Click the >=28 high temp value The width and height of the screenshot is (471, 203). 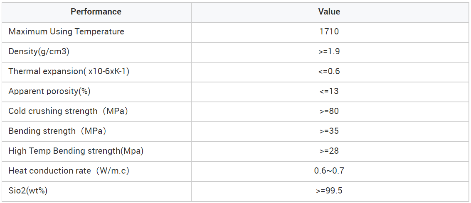pos(329,151)
